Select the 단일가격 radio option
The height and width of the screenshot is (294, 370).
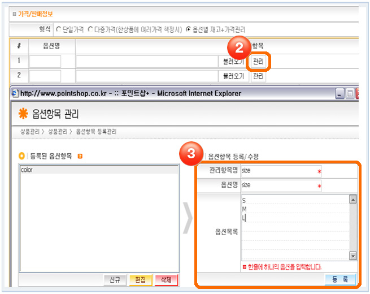tap(58, 29)
